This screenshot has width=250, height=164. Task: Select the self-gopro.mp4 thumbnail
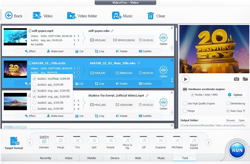click(x=15, y=37)
